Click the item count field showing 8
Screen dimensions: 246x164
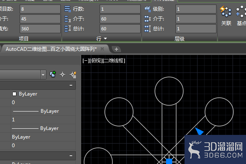(40, 9)
